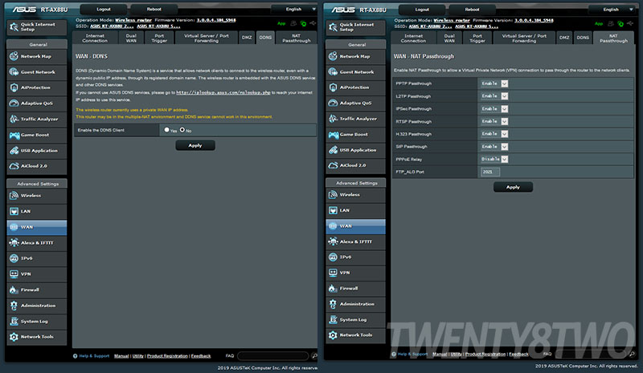Open Adaptive QoS in left window sidebar
643x373 pixels.
click(37, 103)
